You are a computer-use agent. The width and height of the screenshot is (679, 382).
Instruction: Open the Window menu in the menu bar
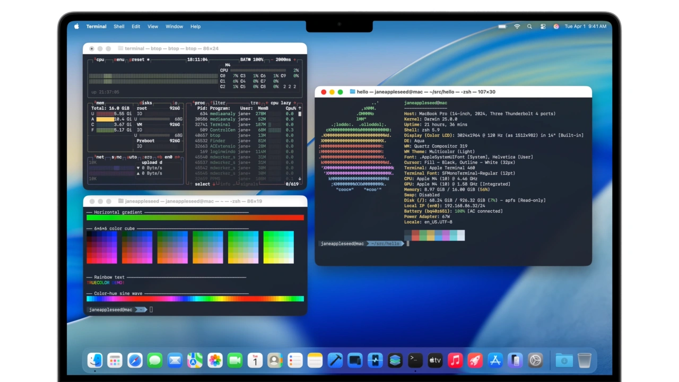174,27
